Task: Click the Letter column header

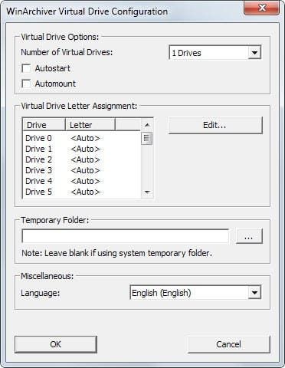Action: click(90, 125)
